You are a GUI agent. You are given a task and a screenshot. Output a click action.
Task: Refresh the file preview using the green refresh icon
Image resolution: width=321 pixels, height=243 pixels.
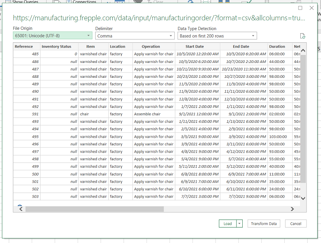(303, 35)
